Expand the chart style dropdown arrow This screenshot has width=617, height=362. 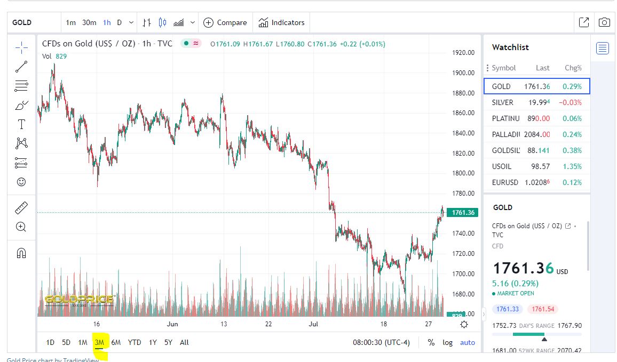point(193,22)
